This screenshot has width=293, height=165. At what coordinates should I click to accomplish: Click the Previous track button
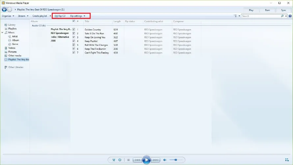pyautogui.click(x=137, y=160)
